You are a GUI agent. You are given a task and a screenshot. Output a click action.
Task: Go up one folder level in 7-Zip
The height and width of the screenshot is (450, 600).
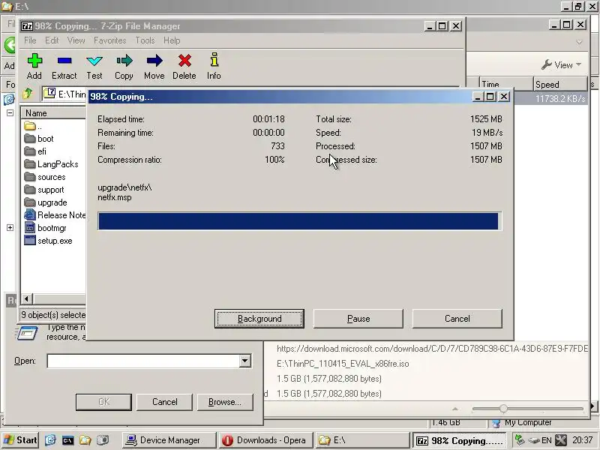[28, 93]
